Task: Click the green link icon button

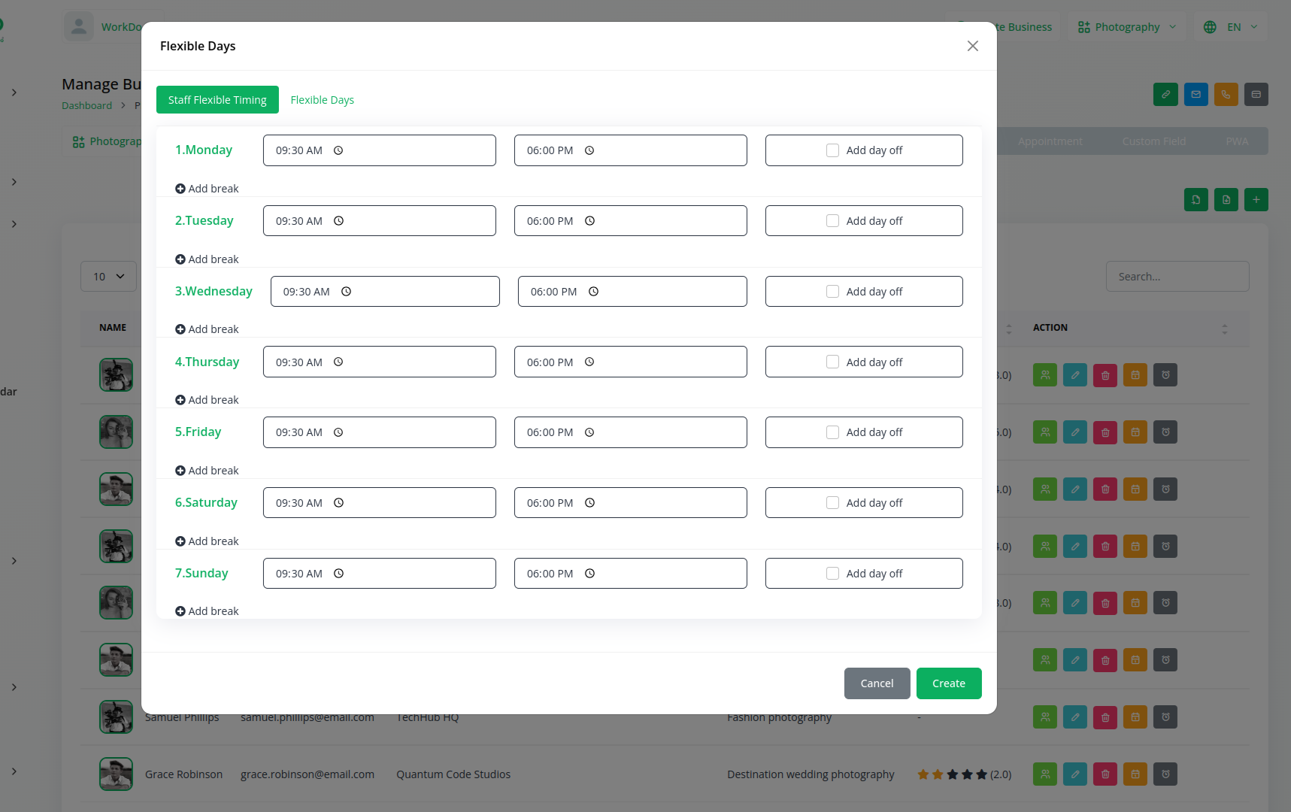Action: pos(1165,94)
